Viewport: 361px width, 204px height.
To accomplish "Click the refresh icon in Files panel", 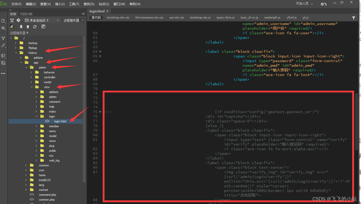I will pyautogui.click(x=35, y=27).
